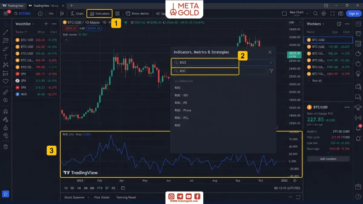Switch to the Five Stater tab
This screenshot has height=204, width=363.
coord(102,197)
